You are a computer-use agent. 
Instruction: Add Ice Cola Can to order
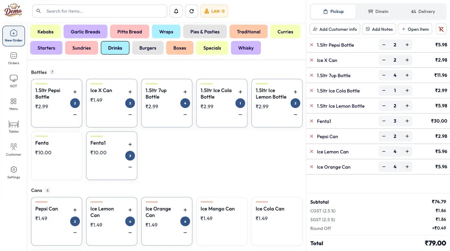pyautogui.click(x=277, y=221)
